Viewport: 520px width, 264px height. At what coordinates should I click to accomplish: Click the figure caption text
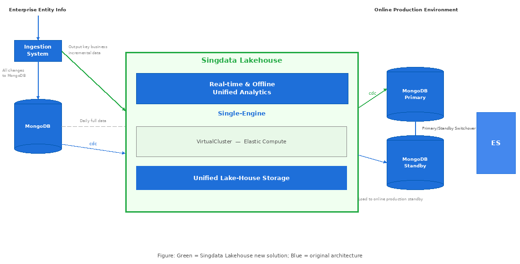pos(260,256)
